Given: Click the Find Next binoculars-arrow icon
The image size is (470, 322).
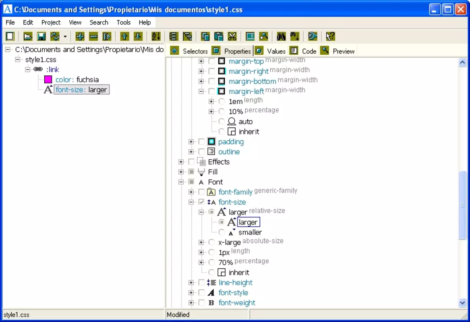Looking at the screenshot, I should point(295,36).
